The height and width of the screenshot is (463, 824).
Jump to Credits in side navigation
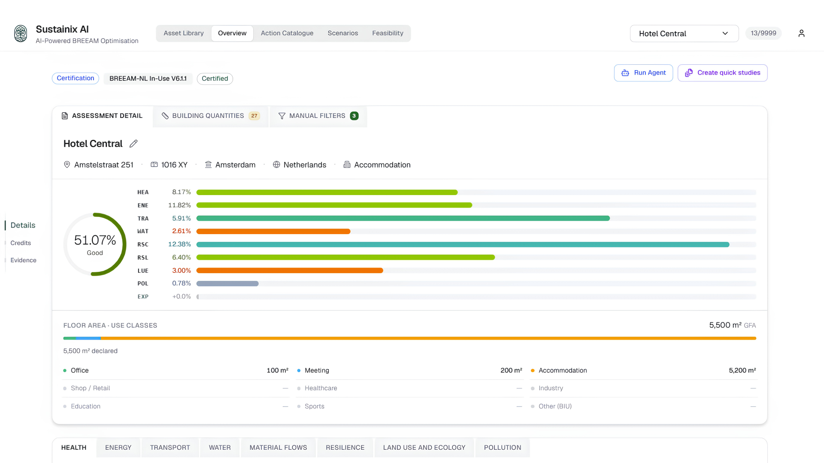[21, 243]
